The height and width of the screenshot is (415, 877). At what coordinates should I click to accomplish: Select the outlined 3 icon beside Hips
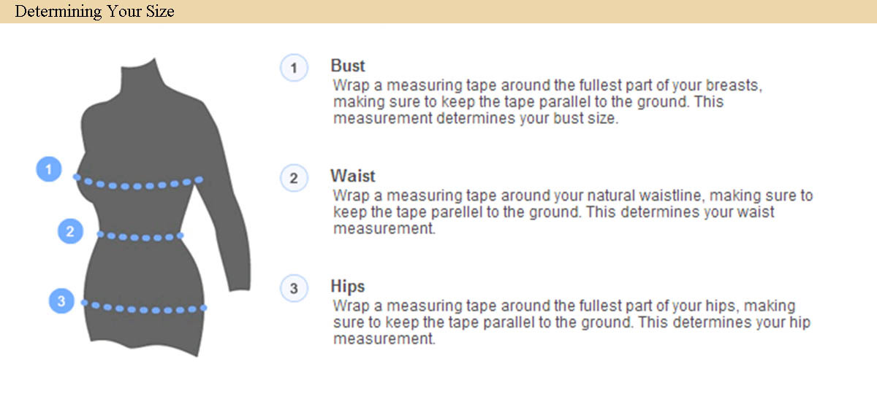click(294, 288)
